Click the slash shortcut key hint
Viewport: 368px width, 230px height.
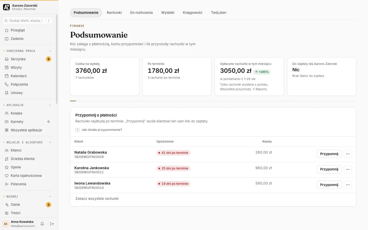click(49, 21)
